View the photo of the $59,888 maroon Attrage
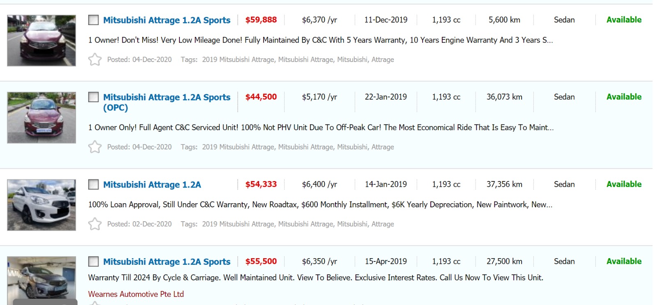This screenshot has width=657, height=305. (x=41, y=41)
